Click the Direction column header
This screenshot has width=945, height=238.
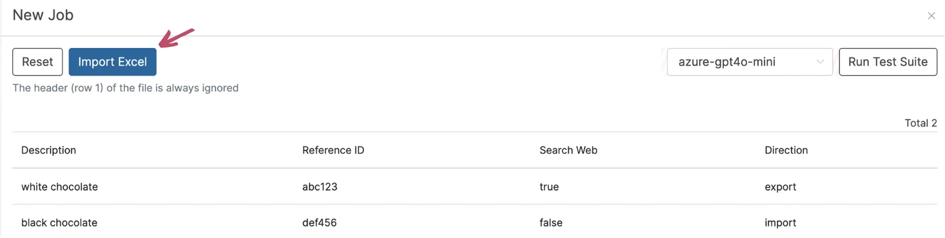tap(786, 150)
